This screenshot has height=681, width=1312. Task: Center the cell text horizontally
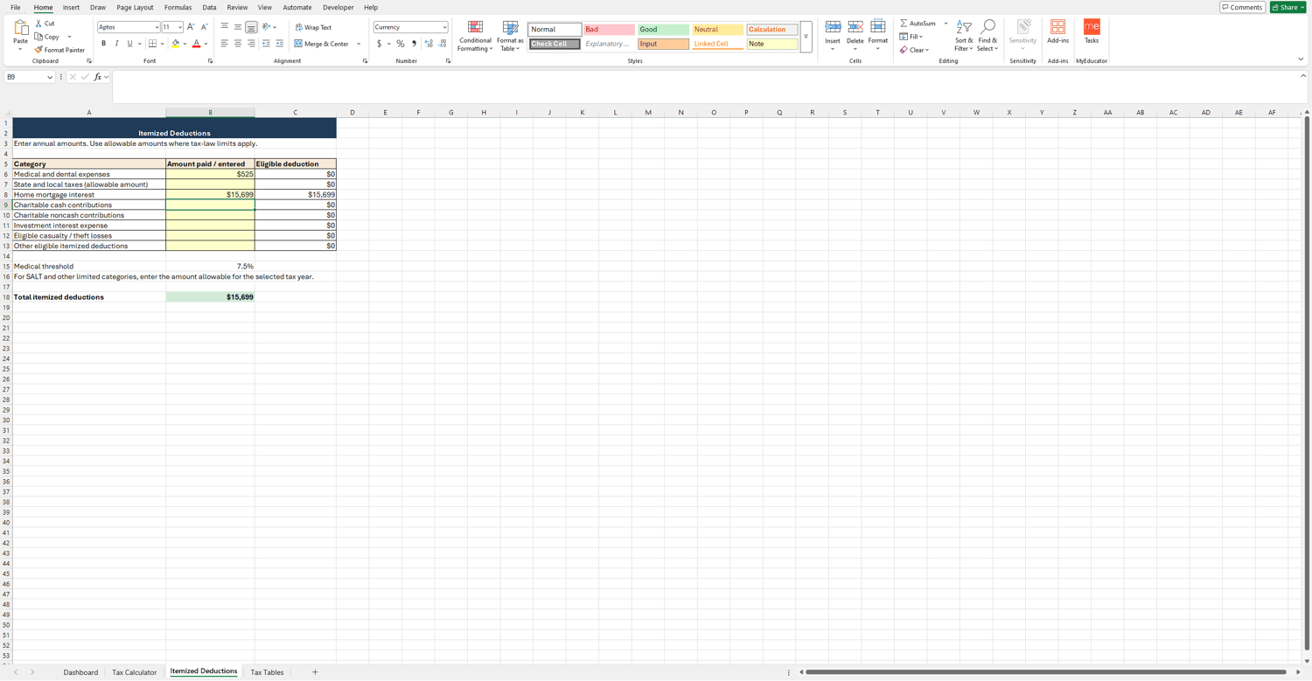[238, 44]
